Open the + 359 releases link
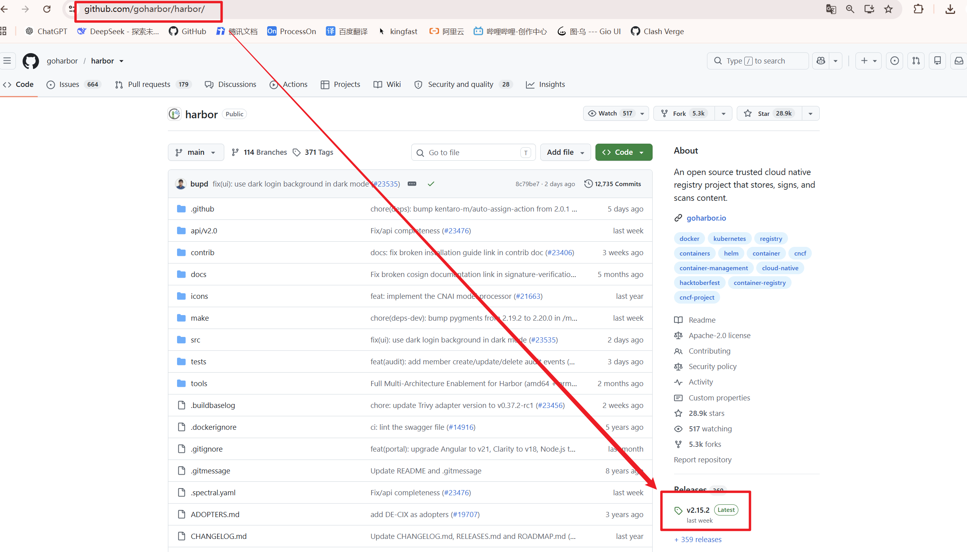Image resolution: width=967 pixels, height=552 pixels. pyautogui.click(x=698, y=539)
